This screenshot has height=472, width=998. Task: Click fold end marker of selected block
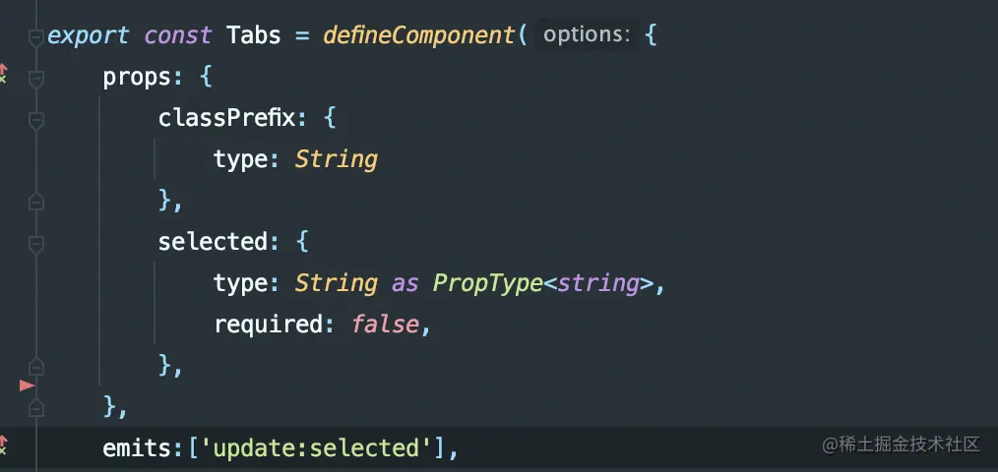36,367
